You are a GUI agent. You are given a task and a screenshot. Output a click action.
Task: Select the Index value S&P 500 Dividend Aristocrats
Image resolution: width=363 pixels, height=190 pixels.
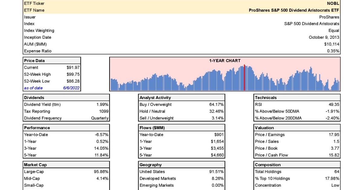(312, 24)
